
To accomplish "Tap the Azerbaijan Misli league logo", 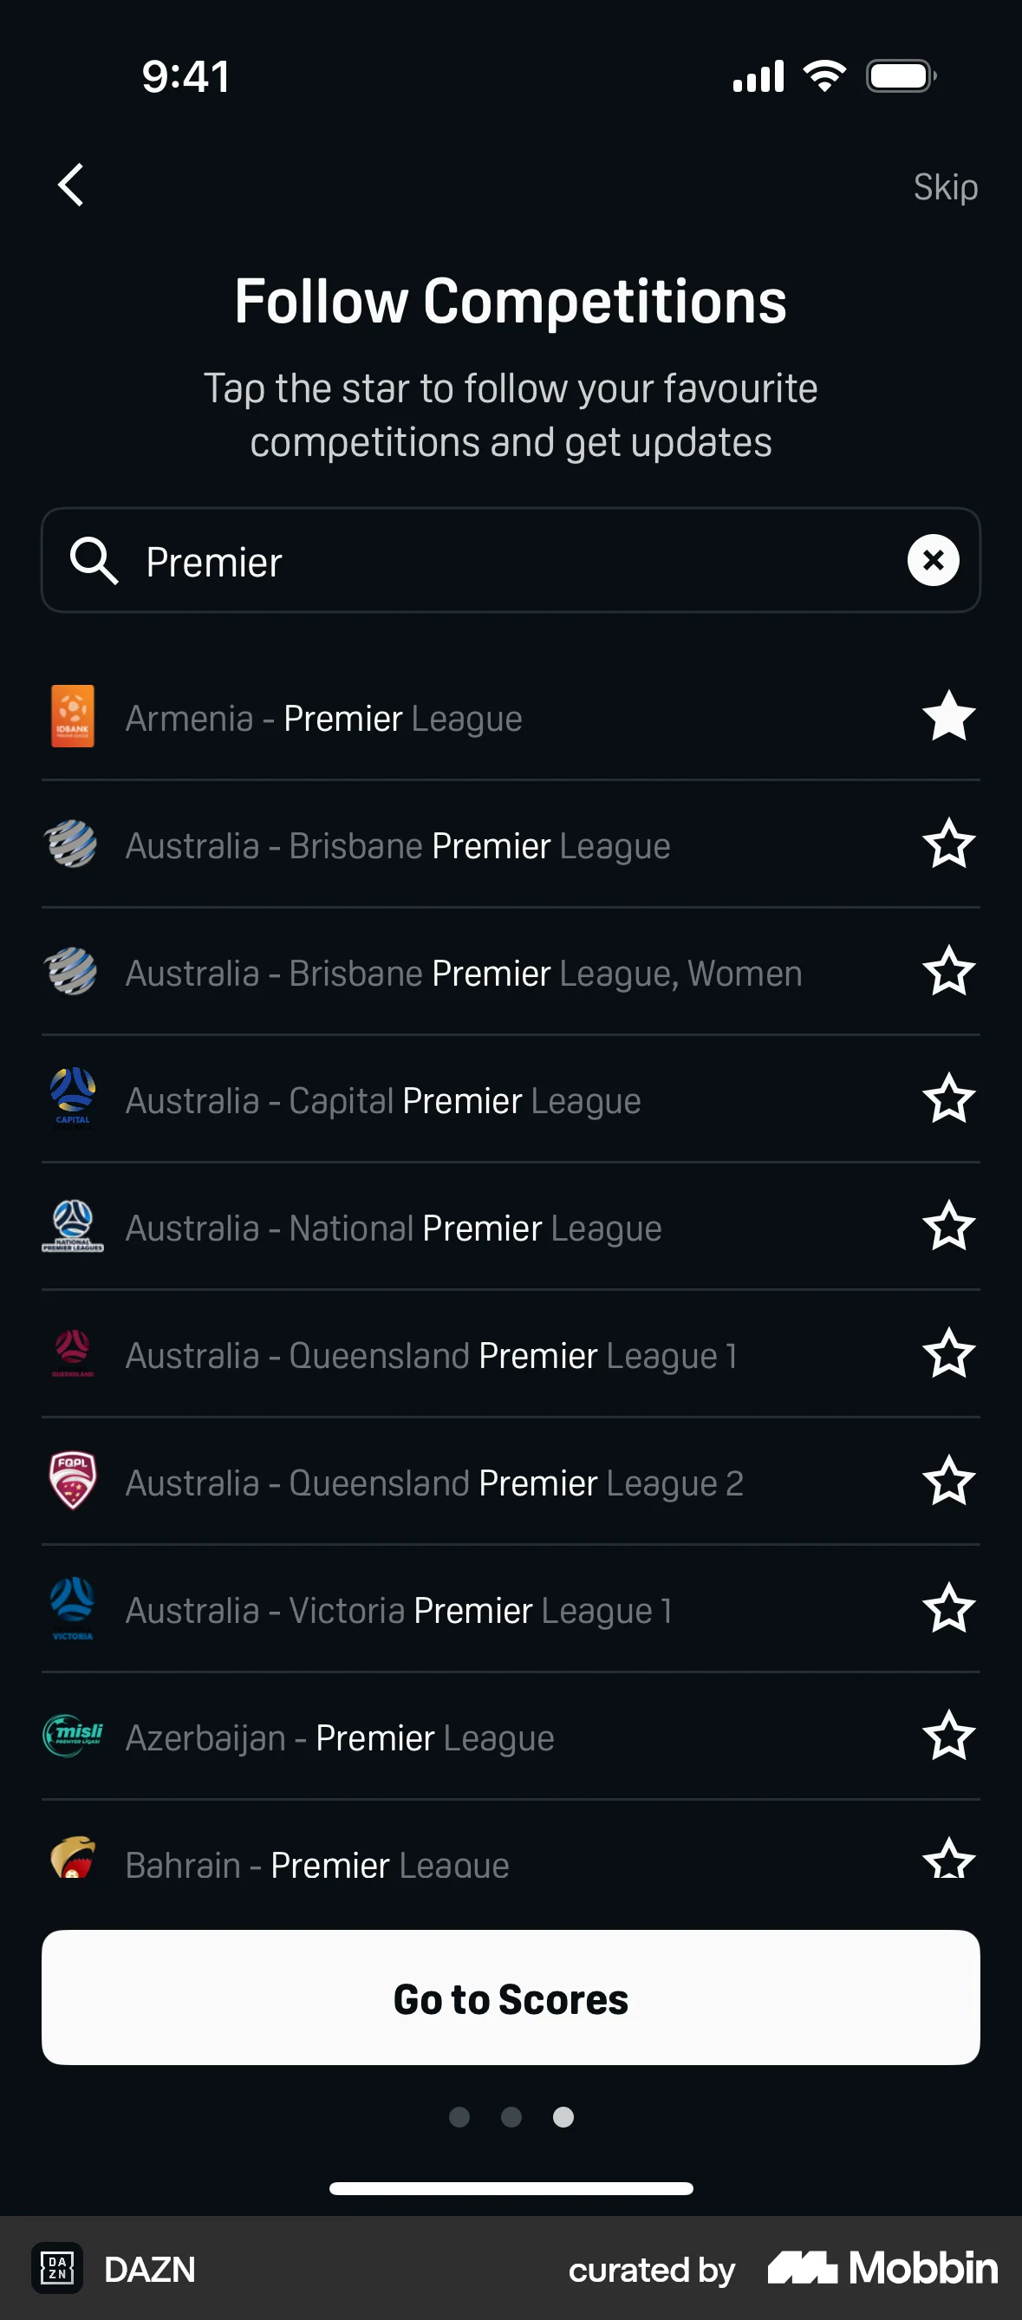I will point(72,1735).
